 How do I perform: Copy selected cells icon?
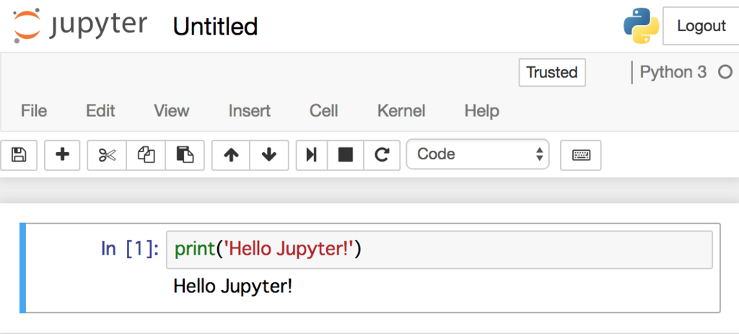(146, 154)
